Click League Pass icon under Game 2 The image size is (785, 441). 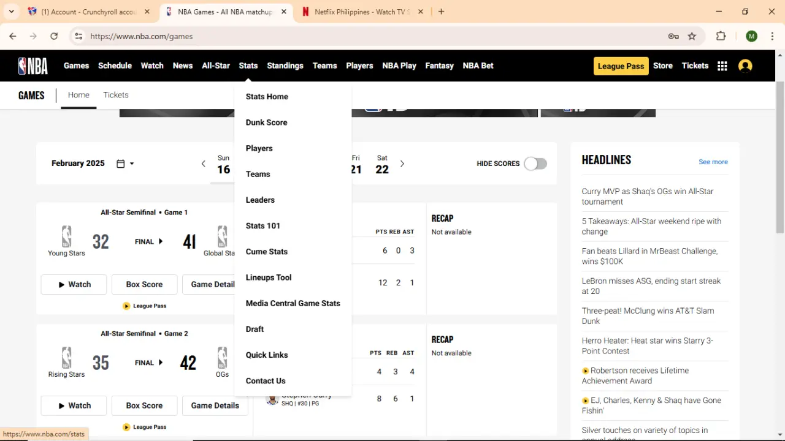click(x=126, y=427)
